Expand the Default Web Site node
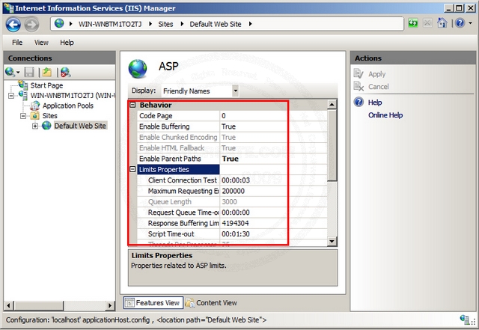 (35, 126)
